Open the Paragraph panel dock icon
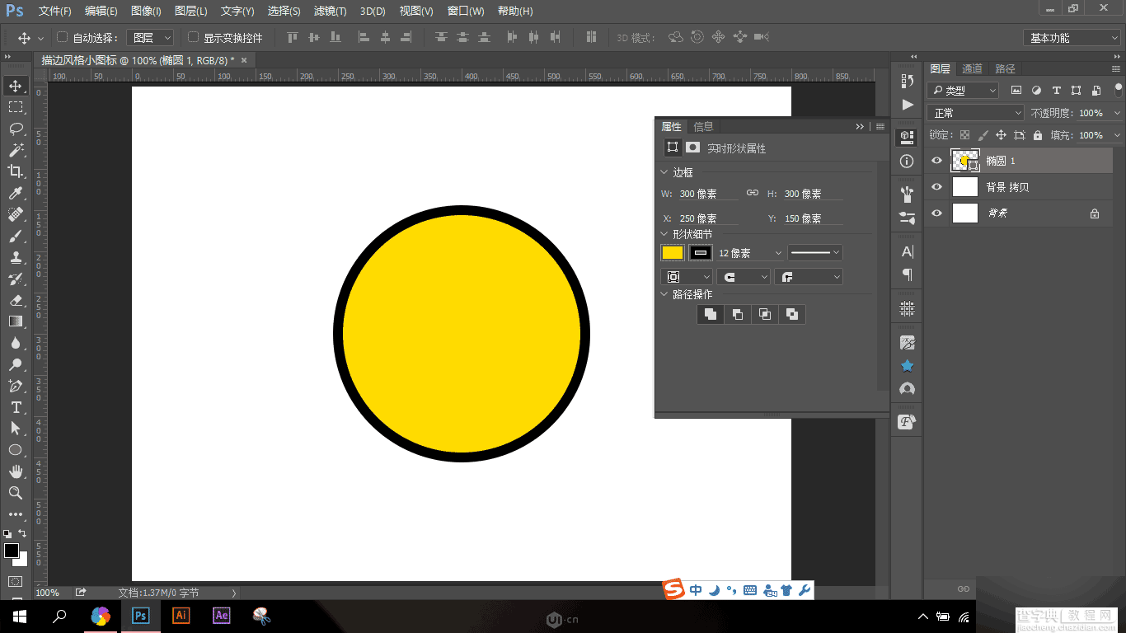The height and width of the screenshot is (633, 1126). [908, 274]
